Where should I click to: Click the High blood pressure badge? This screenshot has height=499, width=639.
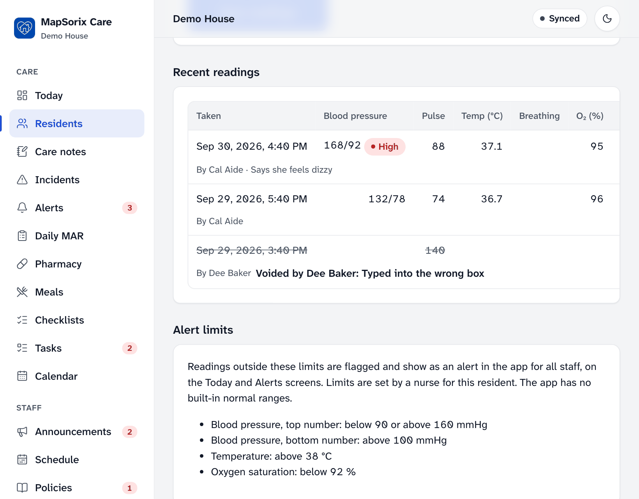pos(385,147)
